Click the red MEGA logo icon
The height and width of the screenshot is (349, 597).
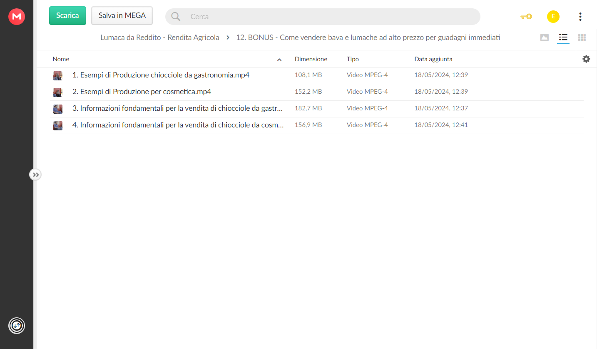click(x=17, y=17)
